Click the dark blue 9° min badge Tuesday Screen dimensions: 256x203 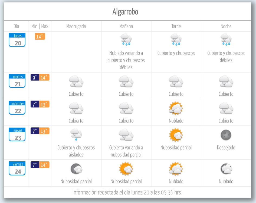[x=35, y=77]
